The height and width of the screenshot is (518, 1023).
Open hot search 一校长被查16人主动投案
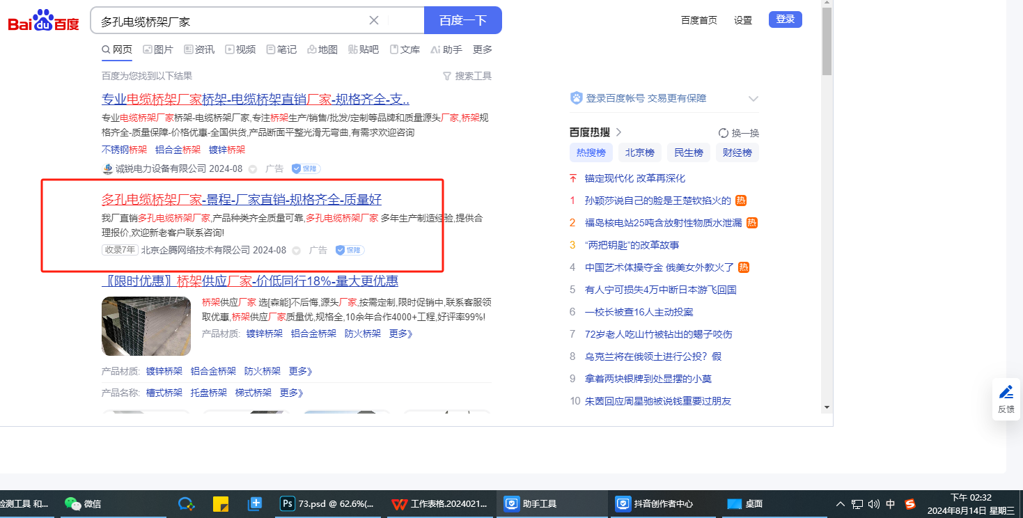(x=639, y=312)
